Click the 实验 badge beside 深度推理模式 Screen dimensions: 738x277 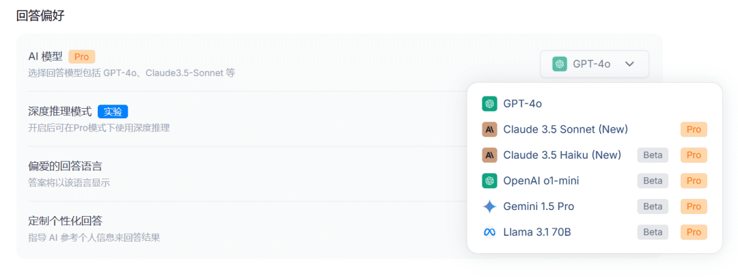pos(113,111)
